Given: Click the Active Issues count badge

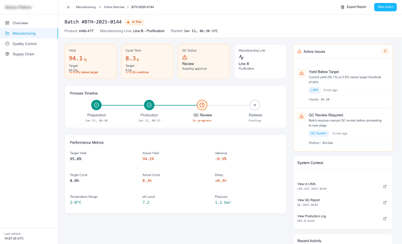Looking at the screenshot, I should pos(385,51).
